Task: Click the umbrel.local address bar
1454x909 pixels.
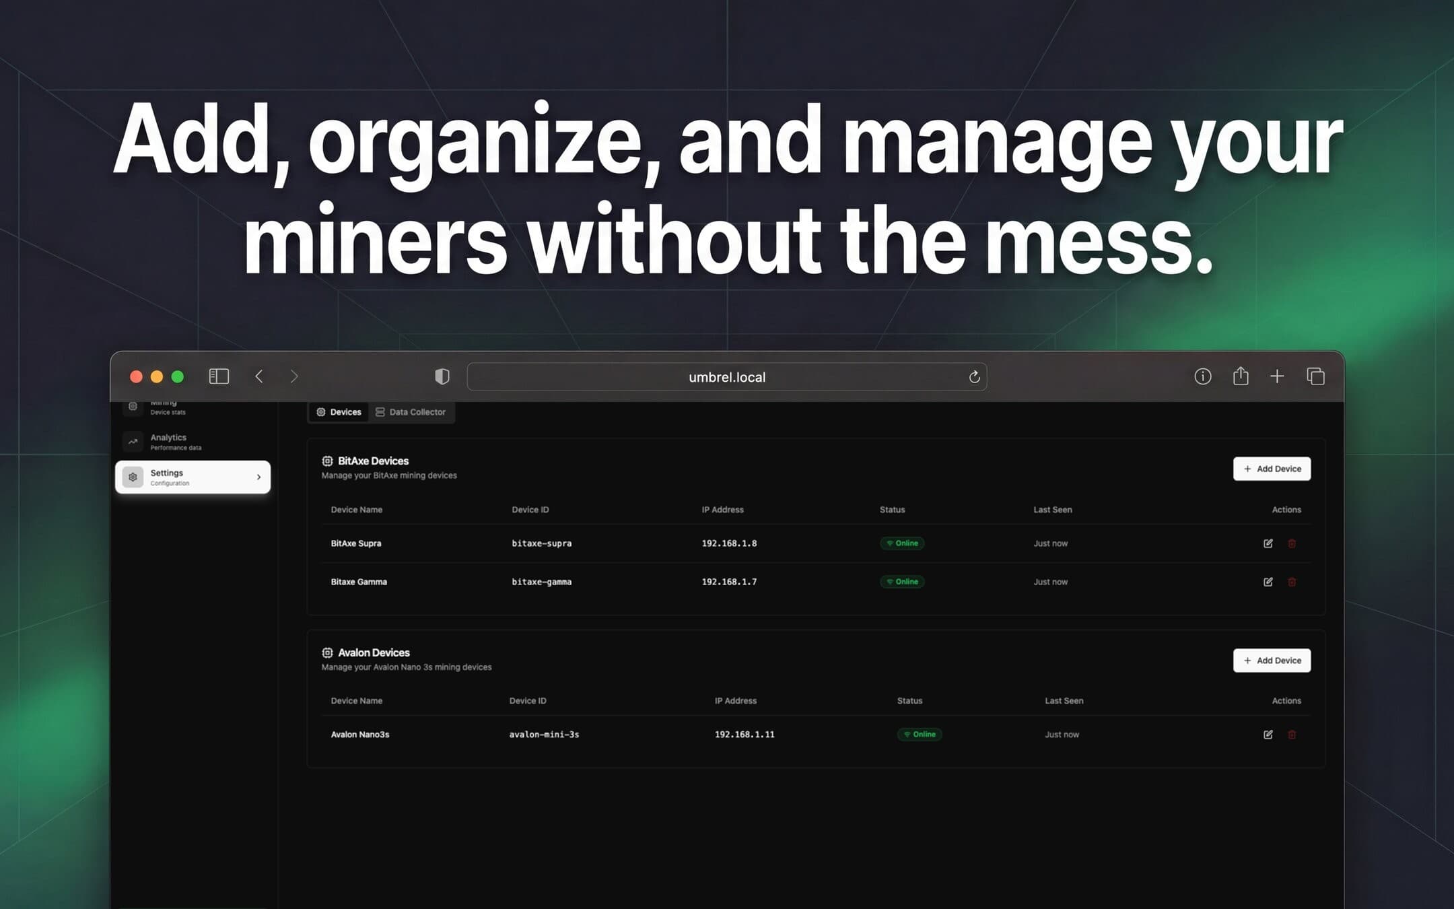Action: pos(727,376)
